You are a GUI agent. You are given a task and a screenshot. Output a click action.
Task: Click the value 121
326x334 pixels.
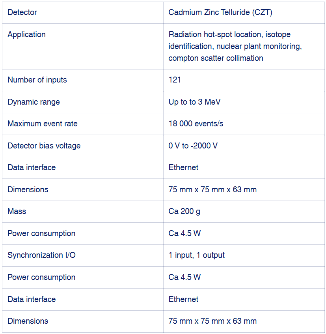175,80
